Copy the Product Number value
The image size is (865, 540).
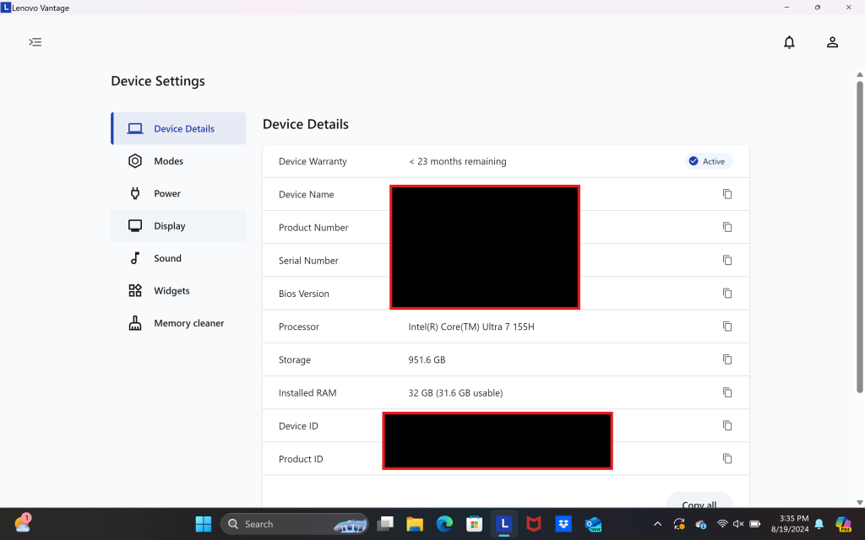click(x=727, y=227)
